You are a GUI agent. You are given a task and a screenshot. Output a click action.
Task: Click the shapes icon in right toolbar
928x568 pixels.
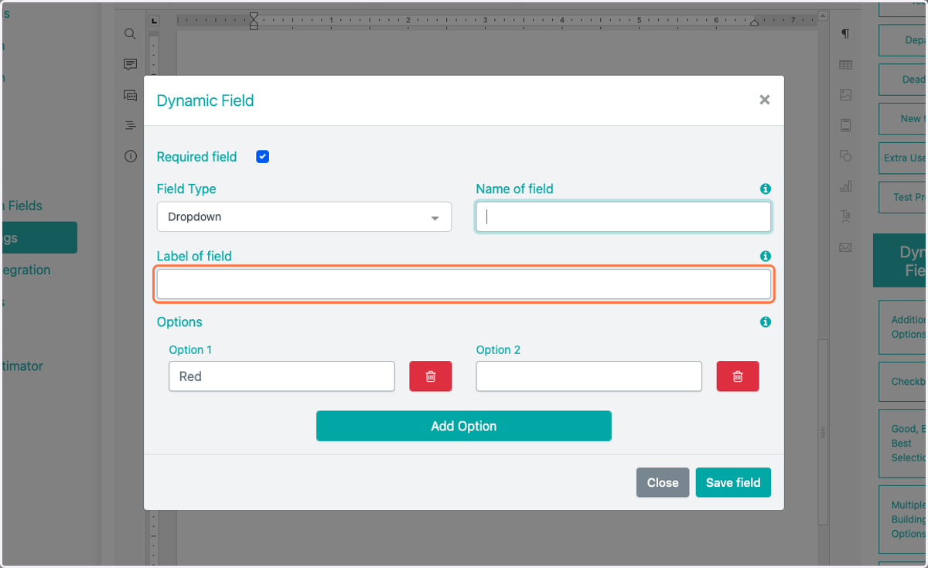pos(845,155)
